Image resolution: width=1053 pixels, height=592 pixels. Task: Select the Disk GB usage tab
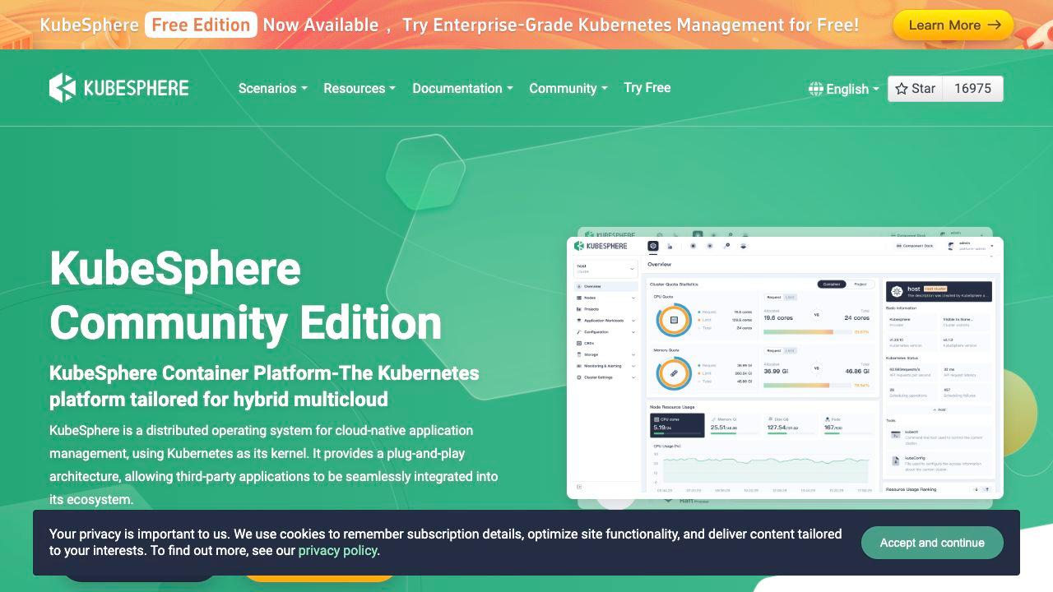[x=790, y=425]
